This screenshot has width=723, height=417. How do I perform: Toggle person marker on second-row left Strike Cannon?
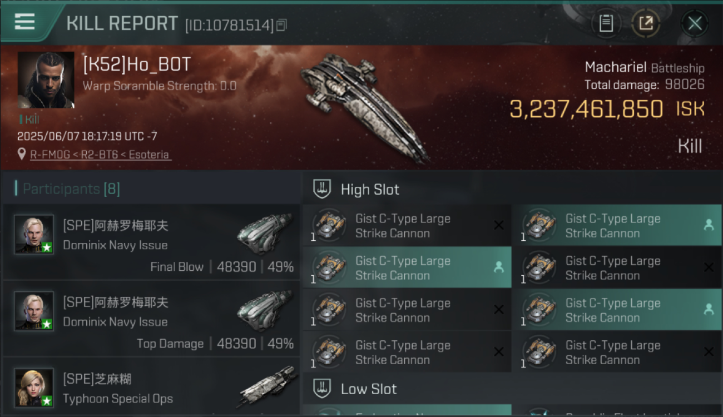[498, 267]
